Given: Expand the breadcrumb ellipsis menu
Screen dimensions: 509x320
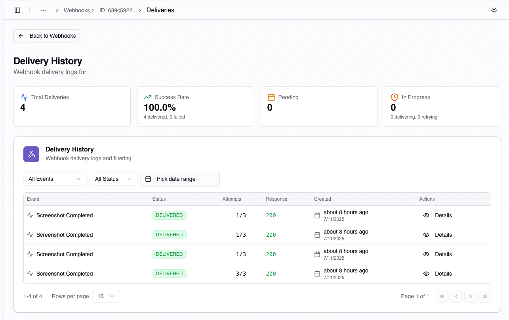Looking at the screenshot, I should [43, 10].
